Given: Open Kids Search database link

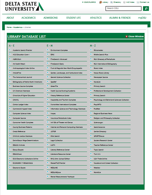Looking at the screenshot, I should tap(55, 136).
